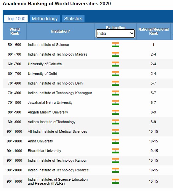Screen dimensions: 173x191
Task: Click All India Institute of Medical Sciences
Action: pos(57,131)
